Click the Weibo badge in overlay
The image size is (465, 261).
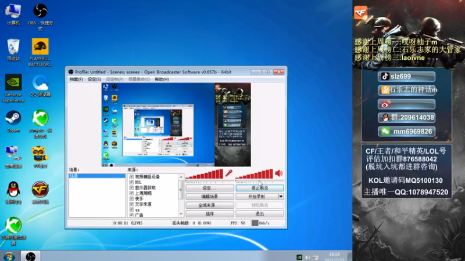[x=406, y=104]
